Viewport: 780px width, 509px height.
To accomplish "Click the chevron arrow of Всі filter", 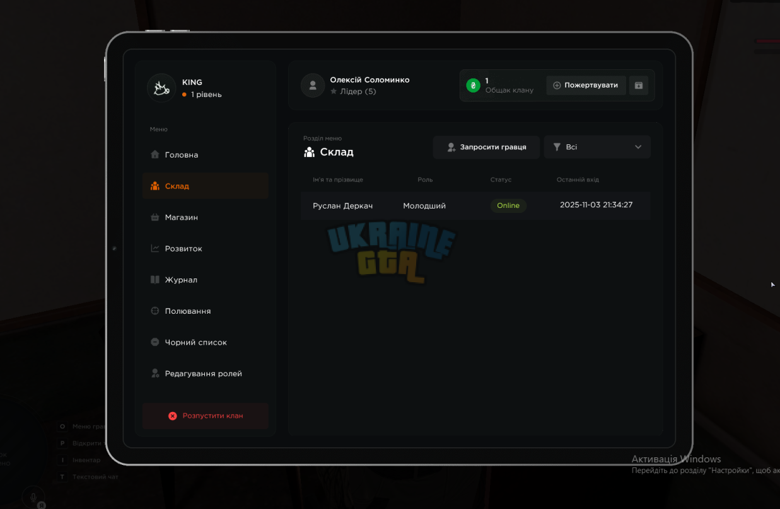I will click(638, 147).
